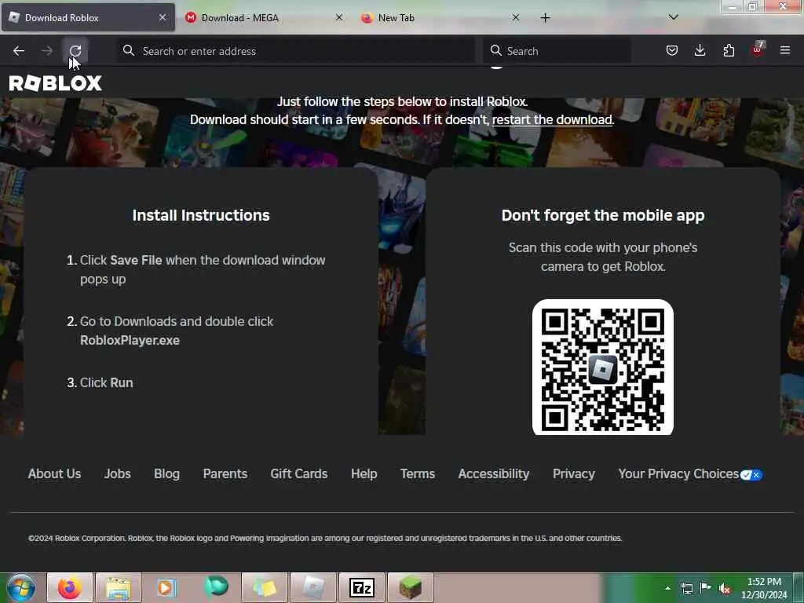Open the yellow sticky notes taskbar icon
Image resolution: width=804 pixels, height=603 pixels.
pos(265,587)
